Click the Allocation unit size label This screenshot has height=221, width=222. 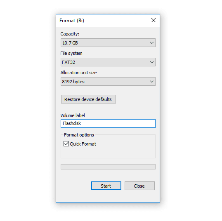click(78, 73)
